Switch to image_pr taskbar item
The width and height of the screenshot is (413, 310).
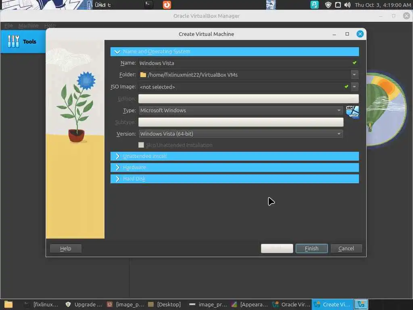208,304
